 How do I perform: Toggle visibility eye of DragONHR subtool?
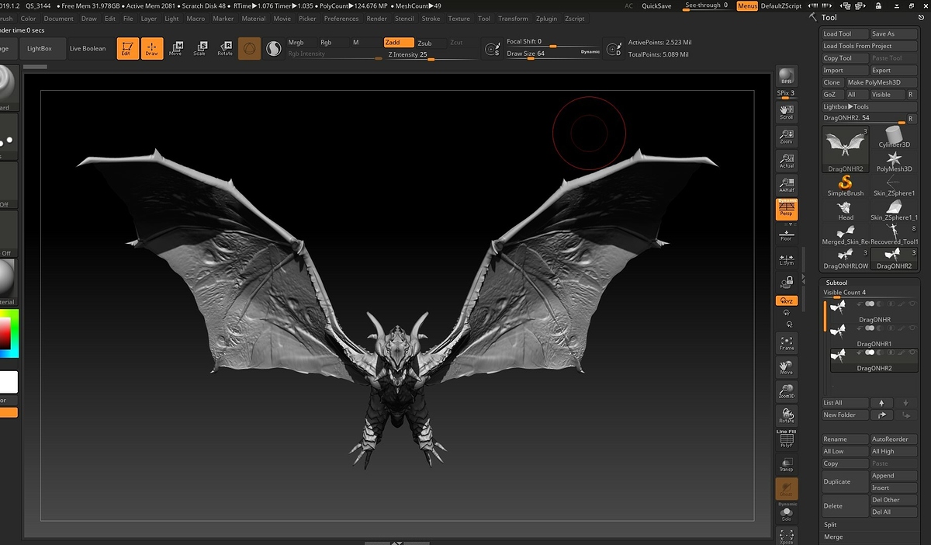[x=912, y=304]
